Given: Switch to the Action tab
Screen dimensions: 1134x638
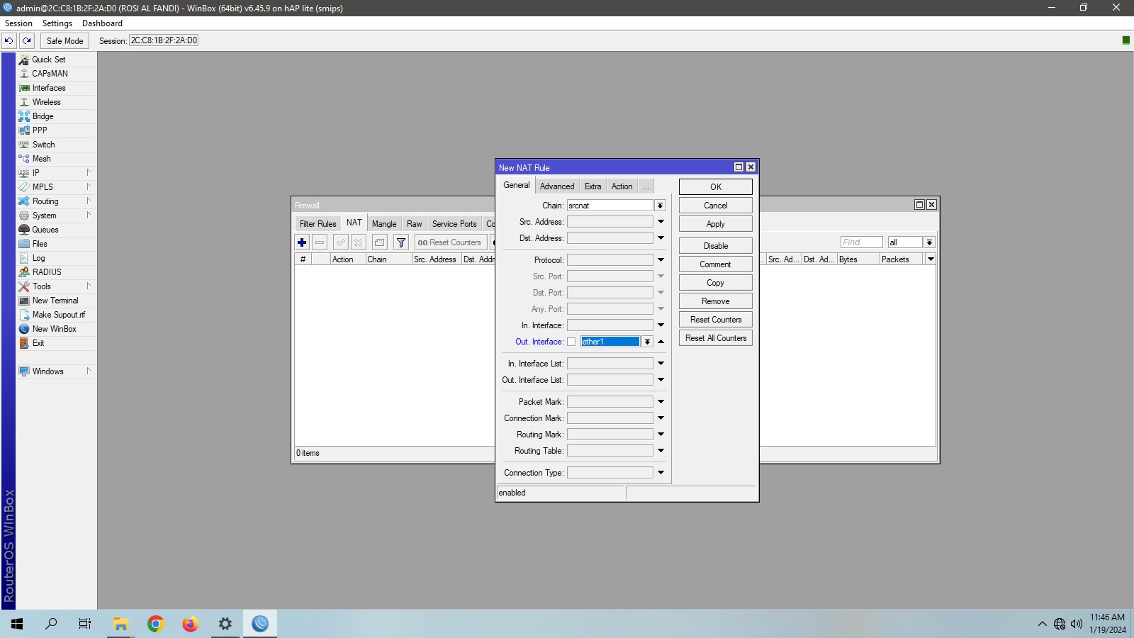Looking at the screenshot, I should pos(622,186).
